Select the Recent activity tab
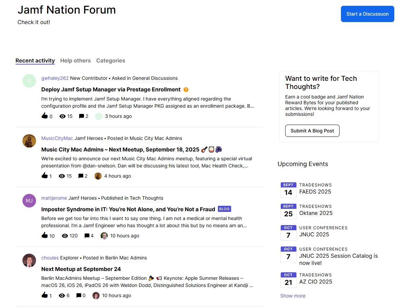This screenshot has height=308, width=414. tap(35, 61)
